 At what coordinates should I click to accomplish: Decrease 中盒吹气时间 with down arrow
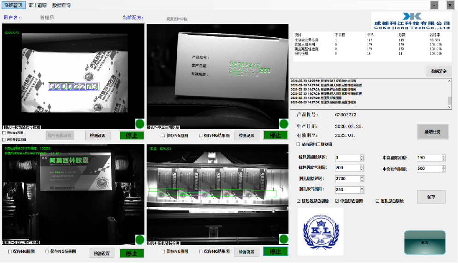pyautogui.click(x=444, y=170)
